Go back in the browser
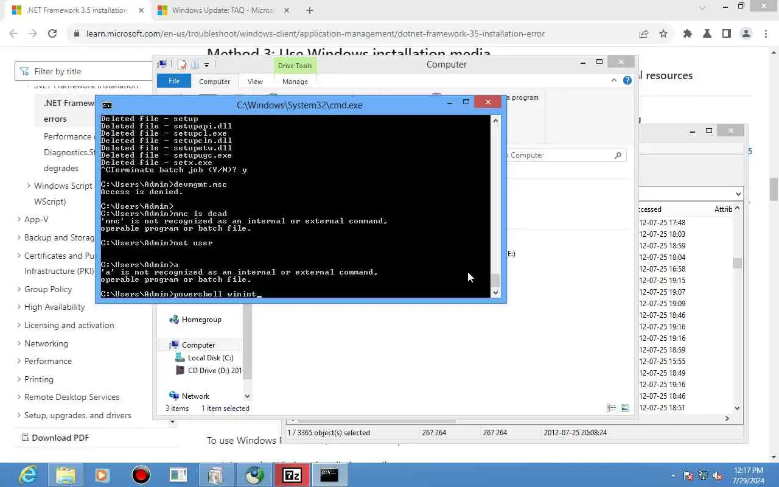This screenshot has height=487, width=779. click(x=13, y=33)
